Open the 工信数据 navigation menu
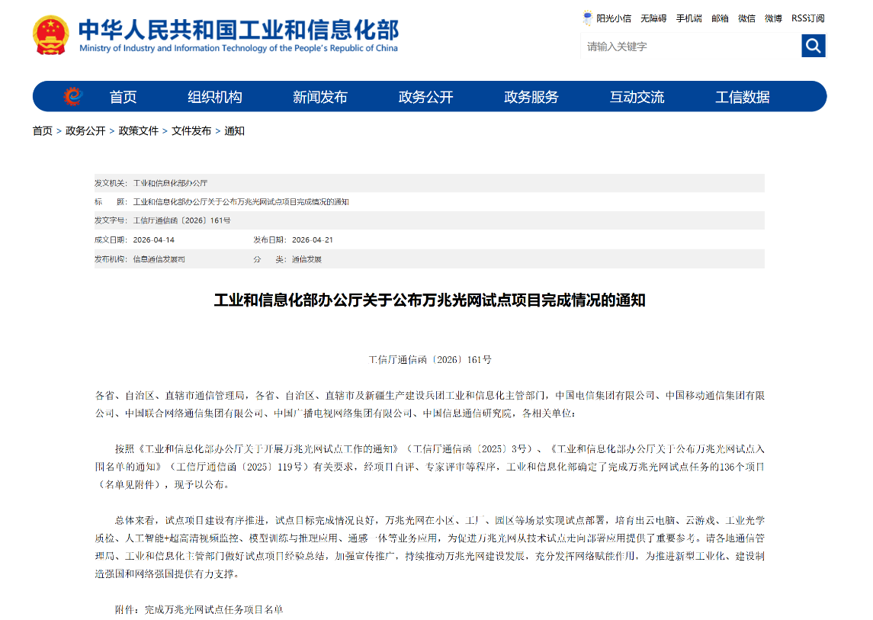Image resolution: width=873 pixels, height=620 pixels. pos(742,97)
